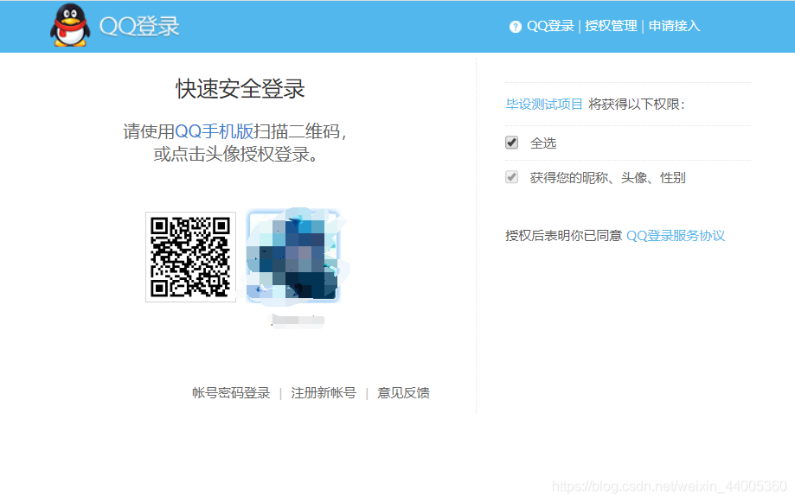Click the blurred nickname under the avatar
This screenshot has width=795, height=502.
click(298, 321)
